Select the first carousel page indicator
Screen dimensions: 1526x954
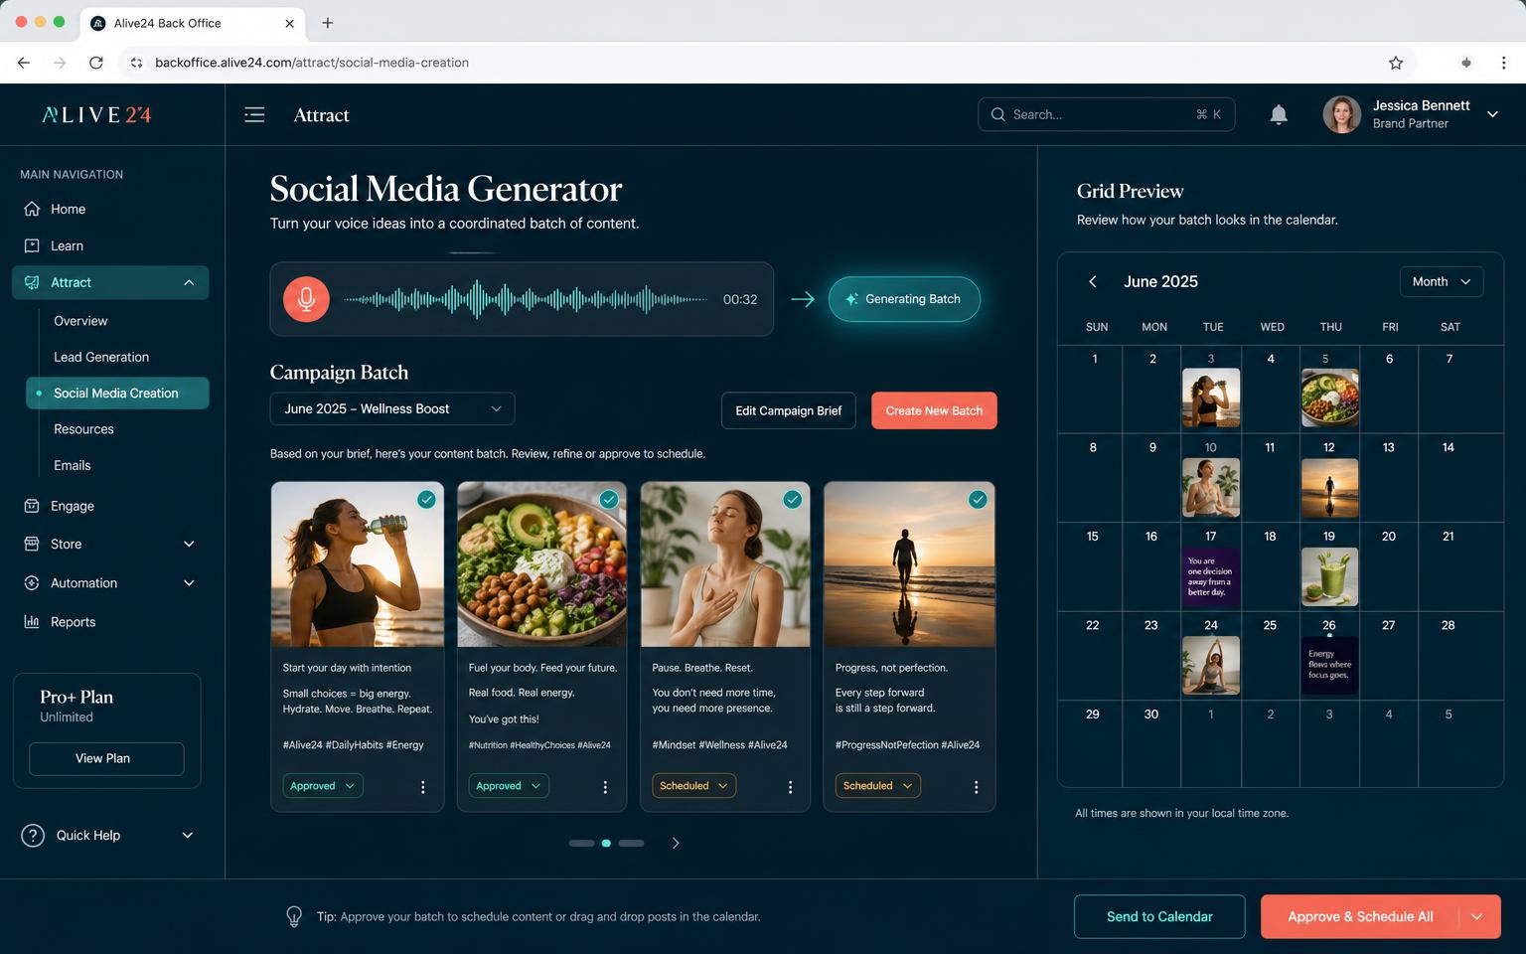pos(581,844)
